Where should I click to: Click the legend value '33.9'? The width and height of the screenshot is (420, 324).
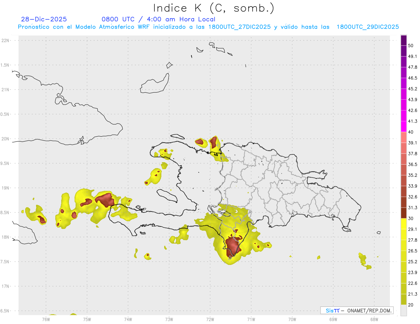[x=413, y=186]
